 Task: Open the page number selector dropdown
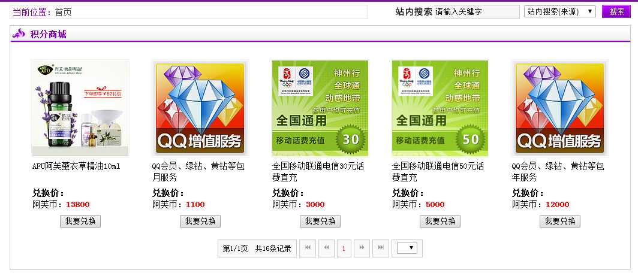click(x=407, y=248)
